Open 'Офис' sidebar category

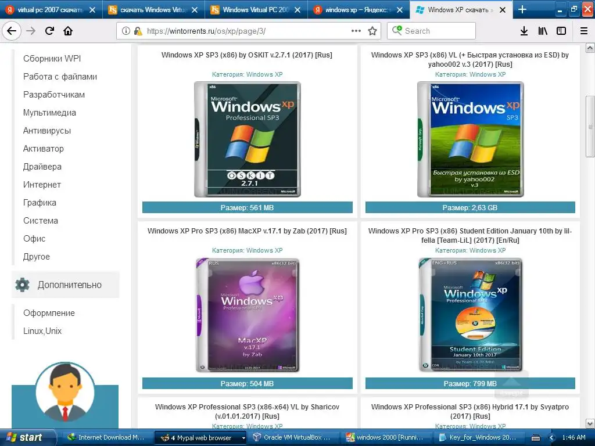(x=34, y=239)
